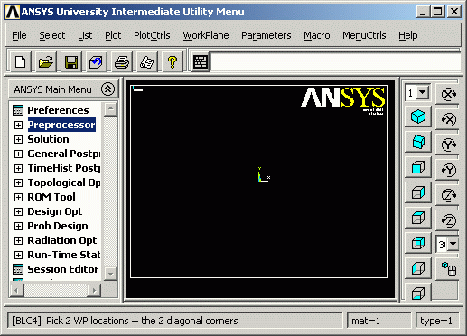
Task: Click the Preferences menu icon
Action: click(x=18, y=110)
